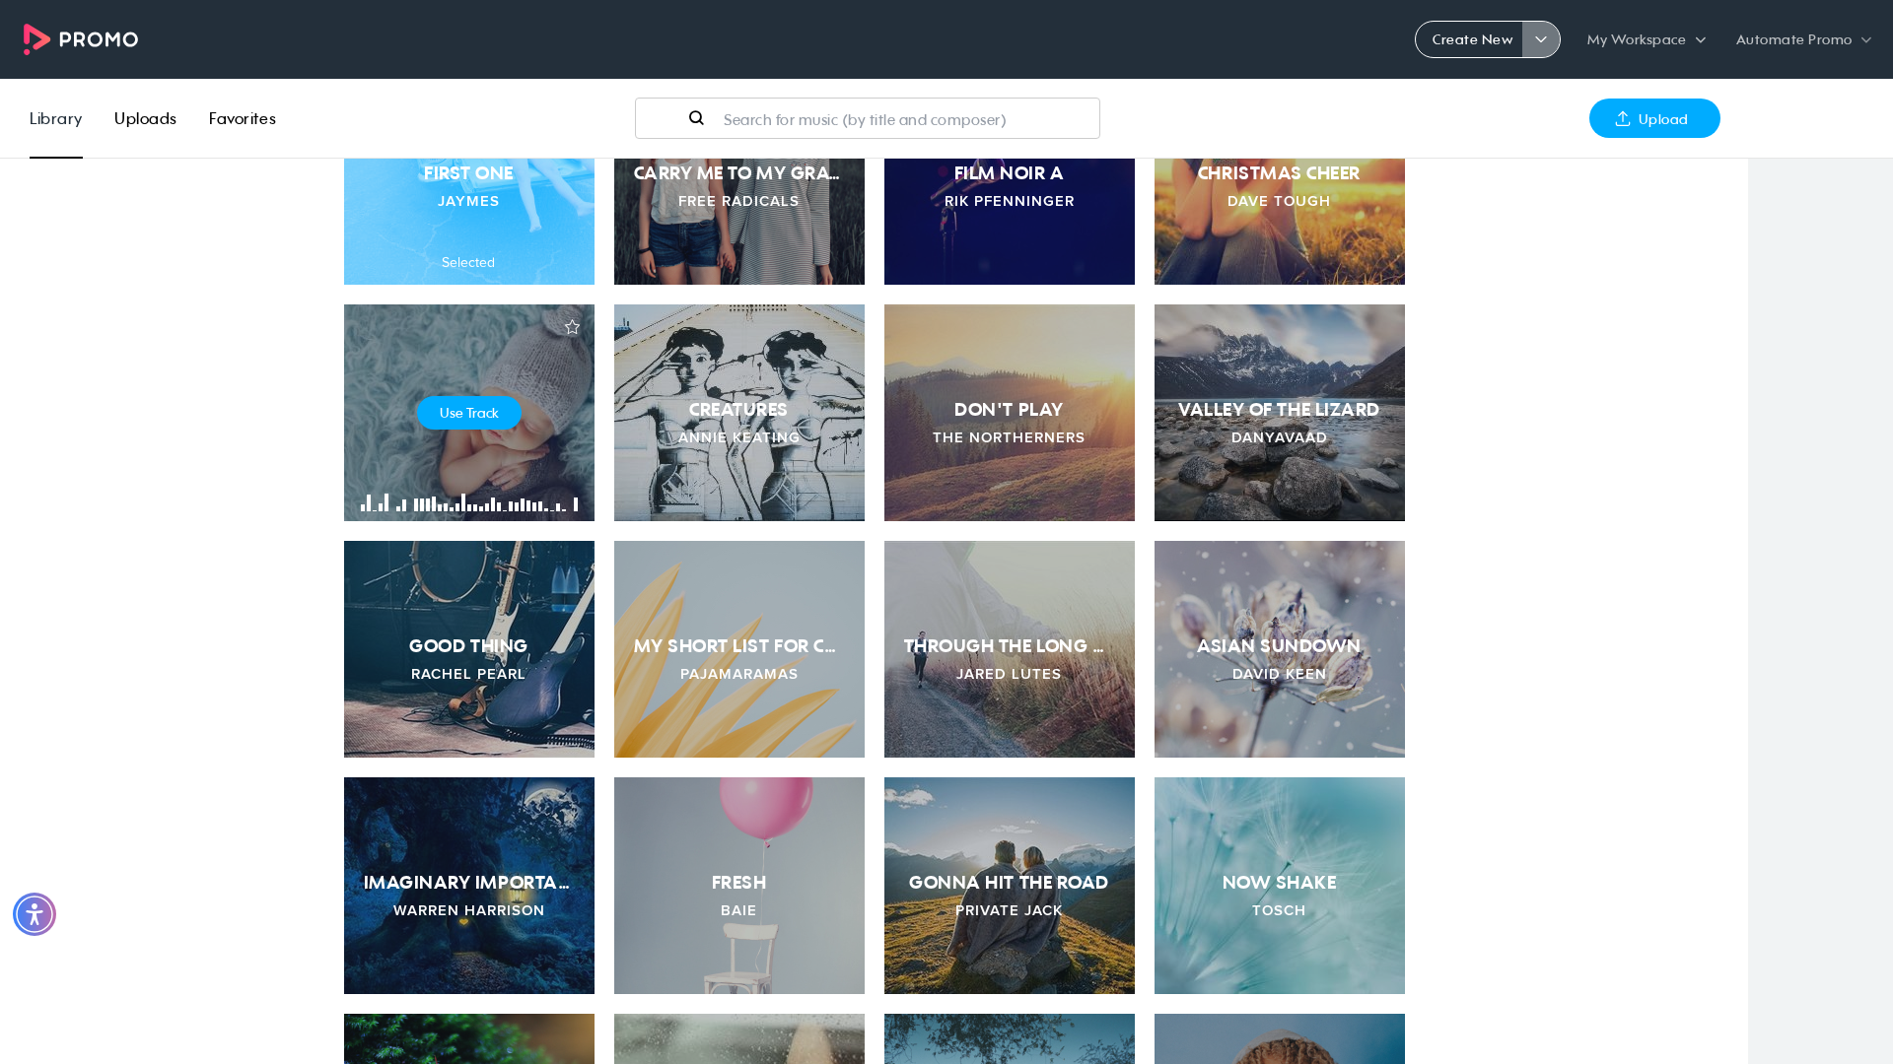Focus the music search field
Viewport: 1893px width, 1064px height.
pyautogui.click(x=868, y=118)
